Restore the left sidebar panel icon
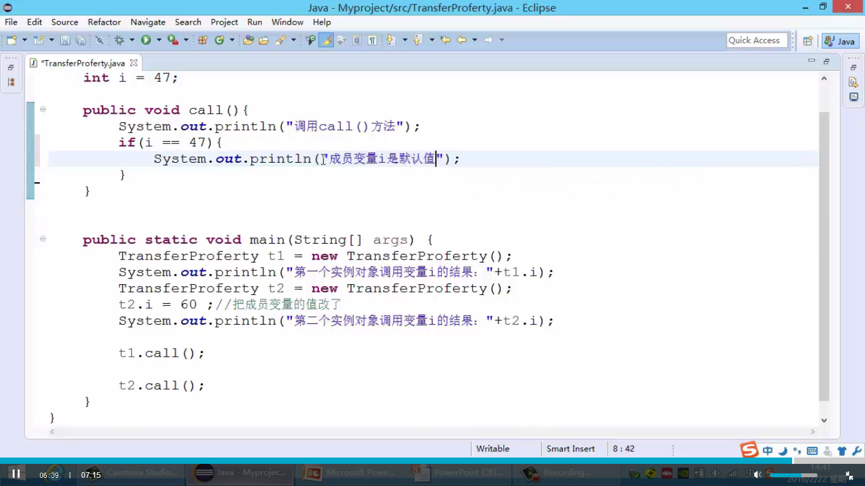Image resolution: width=865 pixels, height=486 pixels. click(11, 68)
